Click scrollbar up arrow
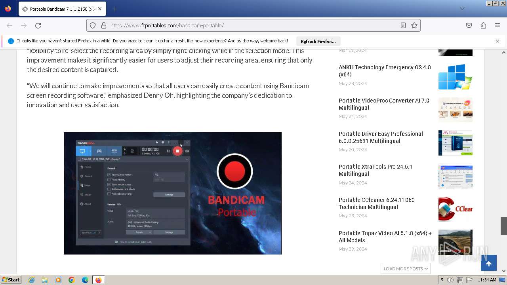 coord(504,52)
